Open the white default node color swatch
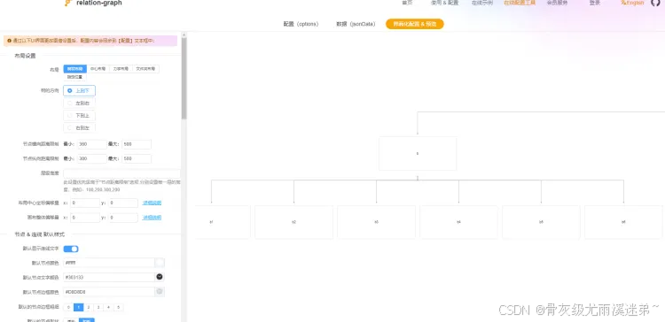665x322 pixels. tap(160, 263)
